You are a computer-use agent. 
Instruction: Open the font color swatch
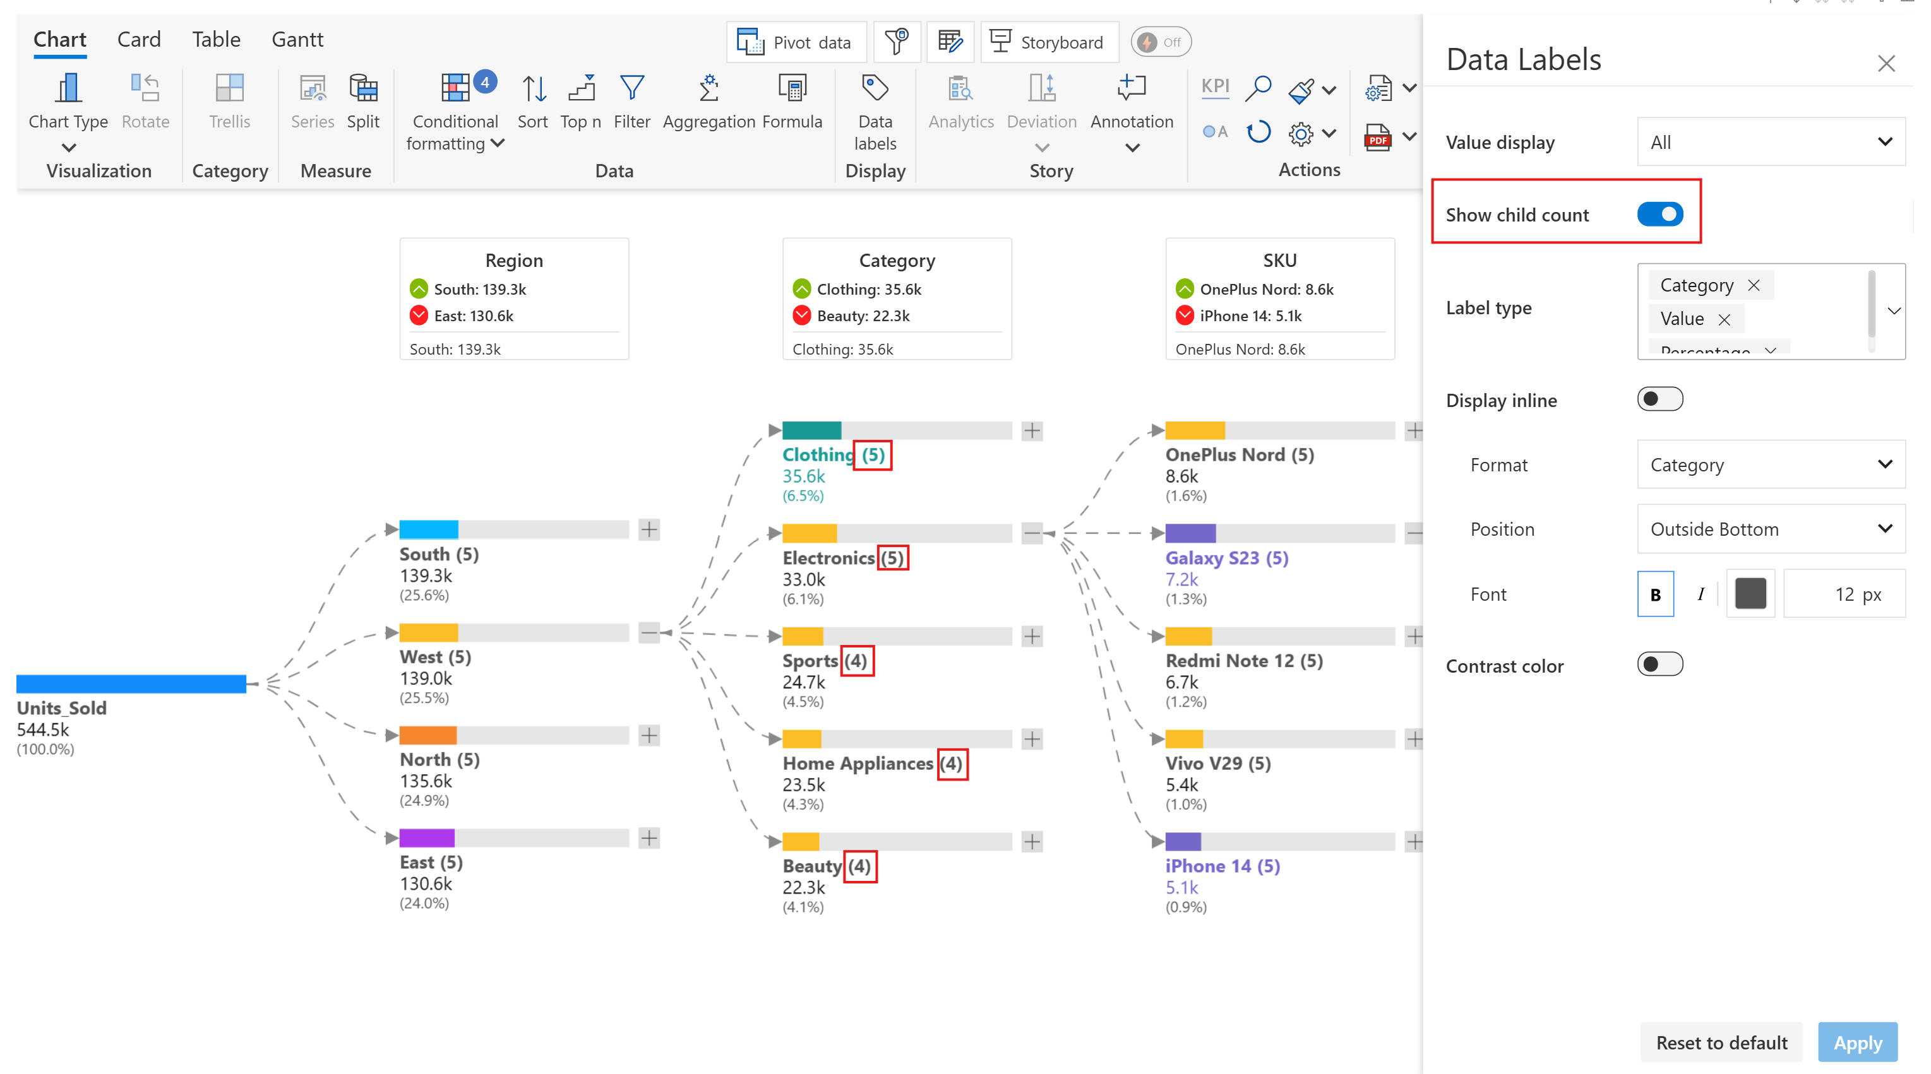[x=1750, y=593]
